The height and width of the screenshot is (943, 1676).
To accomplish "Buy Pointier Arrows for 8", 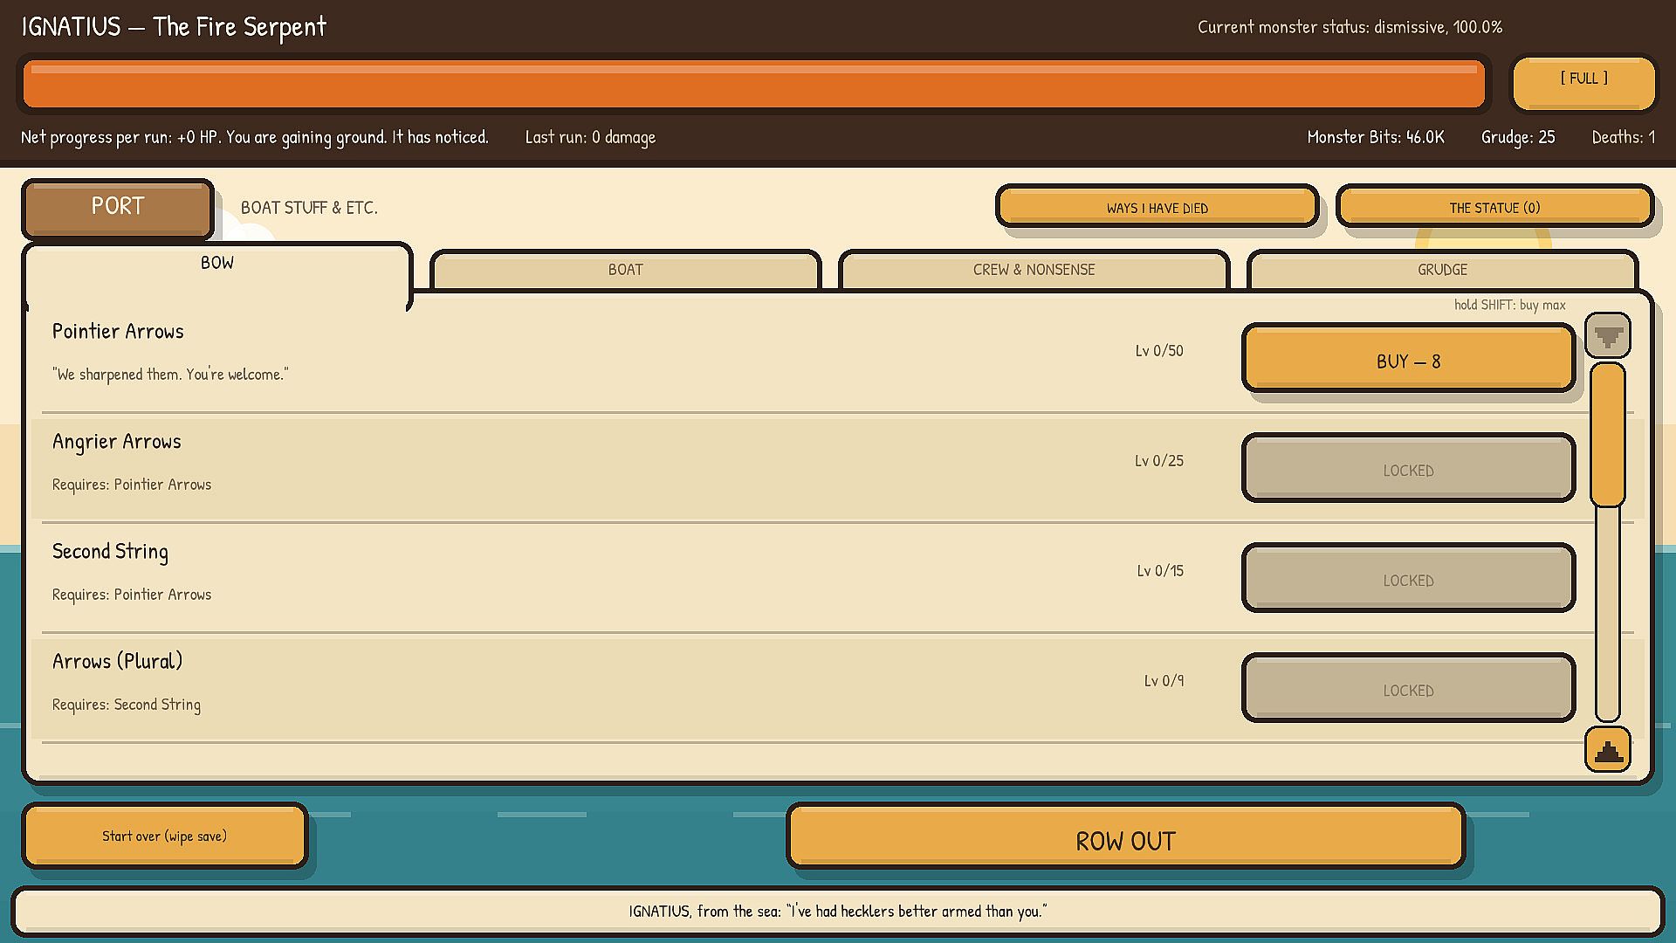I will 1408,359.
